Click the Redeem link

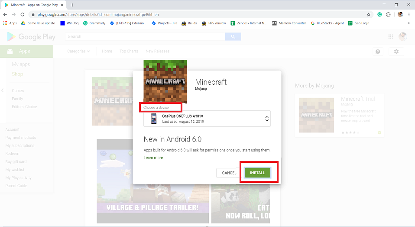point(12,154)
